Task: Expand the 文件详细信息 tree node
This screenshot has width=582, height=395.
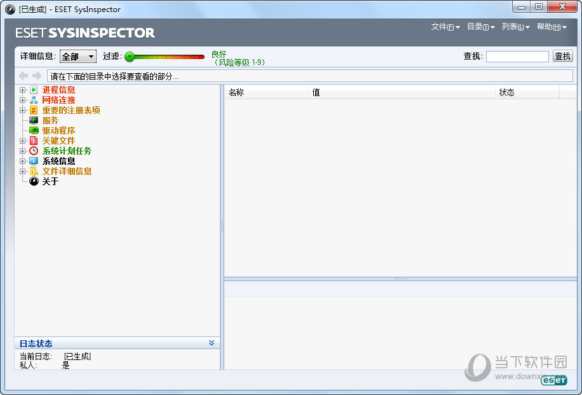Action: [23, 171]
